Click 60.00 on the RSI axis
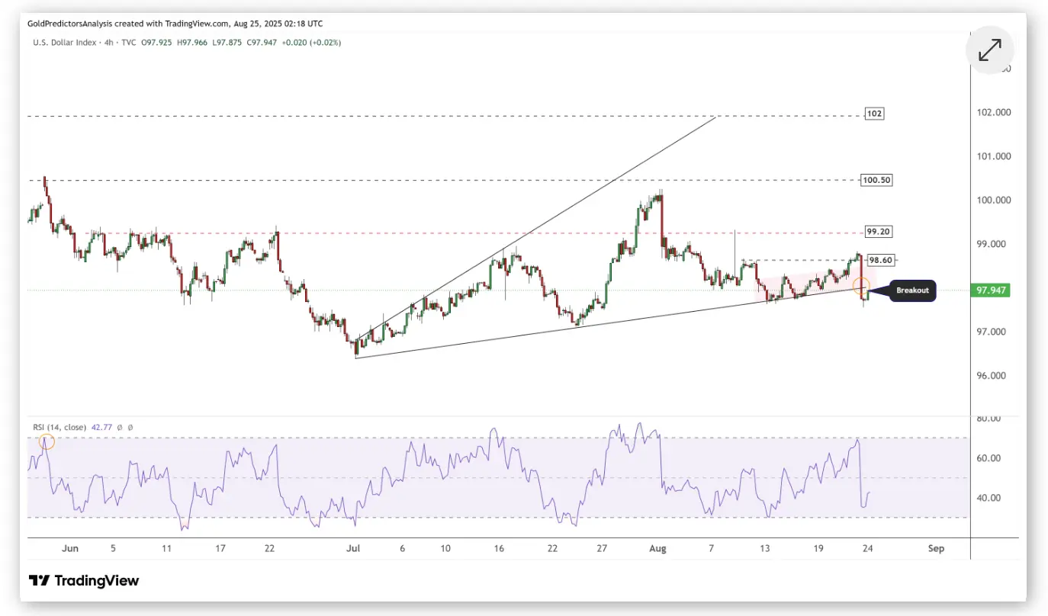1048x616 pixels. tap(990, 458)
